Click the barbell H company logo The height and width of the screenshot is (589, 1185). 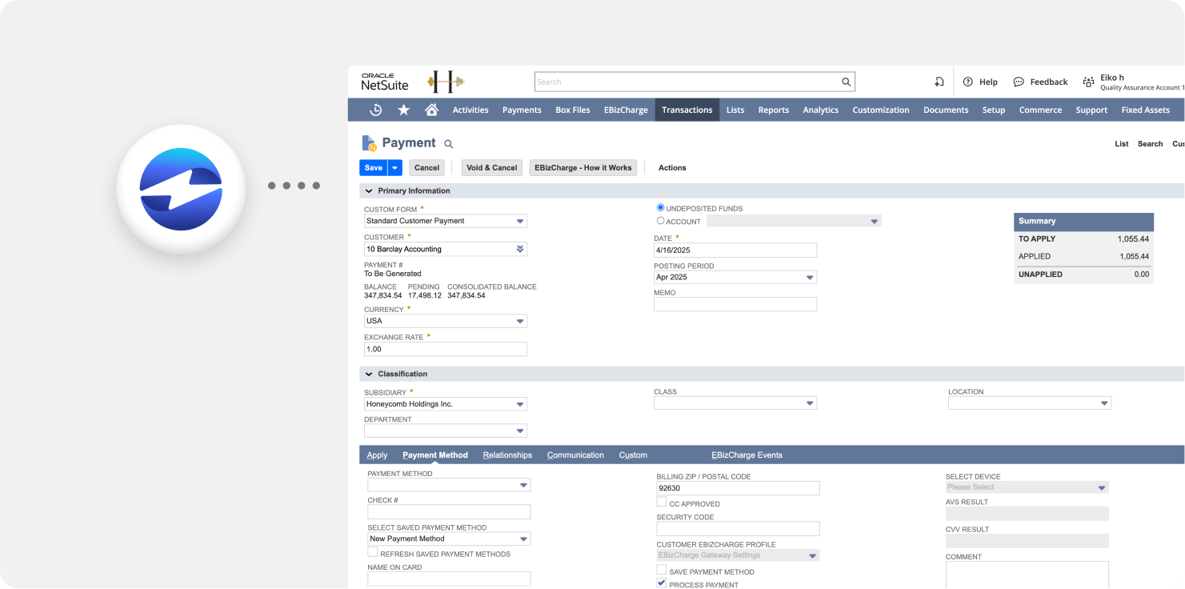click(446, 81)
